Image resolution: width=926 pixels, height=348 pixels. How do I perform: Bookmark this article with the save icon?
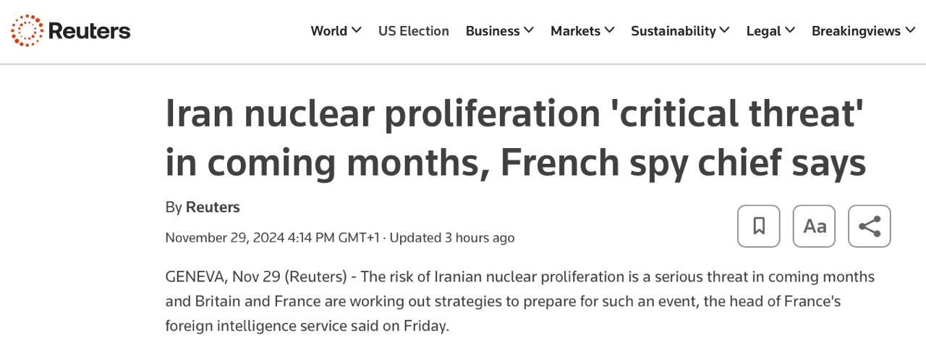pos(759,226)
